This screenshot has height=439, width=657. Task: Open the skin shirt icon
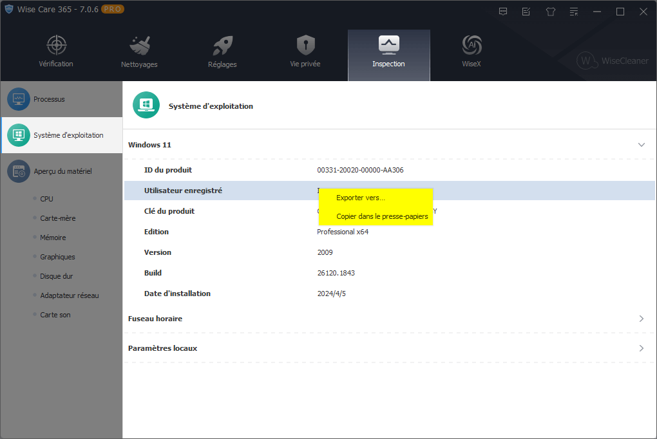tap(551, 12)
